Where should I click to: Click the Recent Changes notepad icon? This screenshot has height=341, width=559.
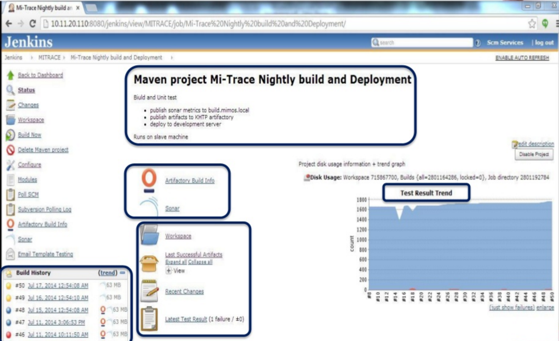click(149, 291)
